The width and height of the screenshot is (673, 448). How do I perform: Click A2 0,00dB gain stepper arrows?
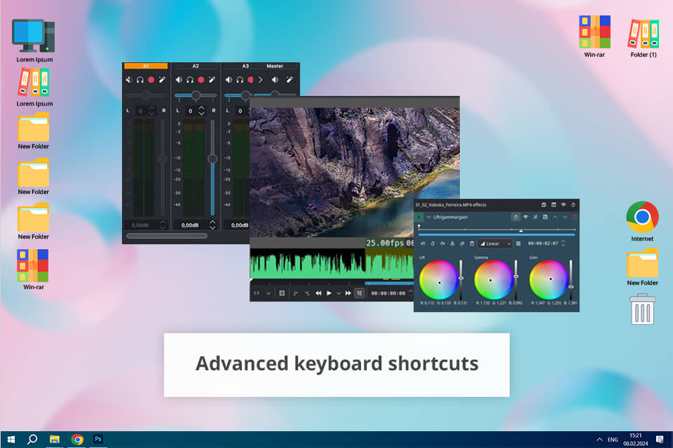coord(212,225)
